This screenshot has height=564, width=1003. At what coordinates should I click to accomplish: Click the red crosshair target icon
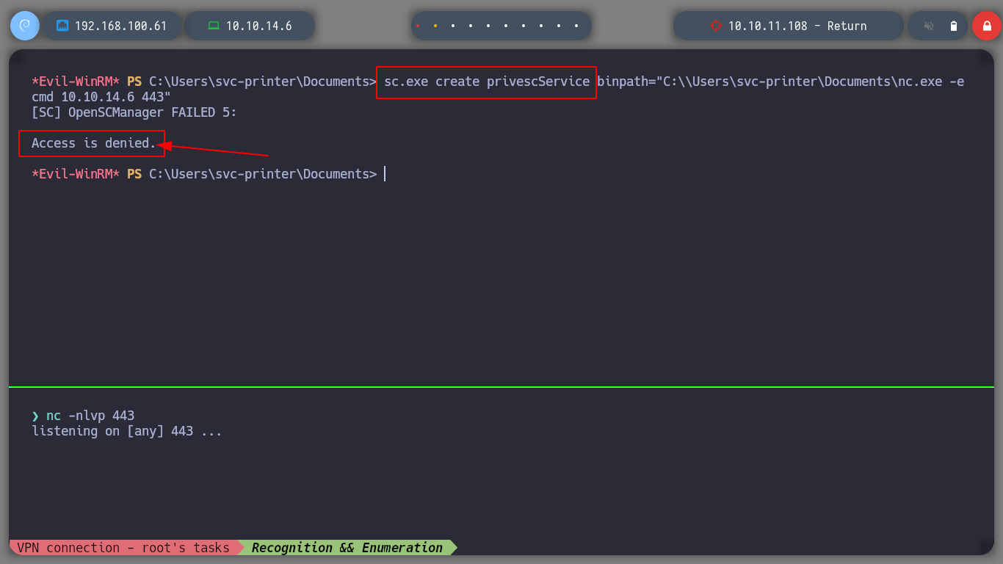coord(716,26)
